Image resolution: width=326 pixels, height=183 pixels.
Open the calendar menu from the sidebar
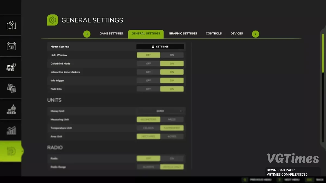pyautogui.click(x=11, y=46)
